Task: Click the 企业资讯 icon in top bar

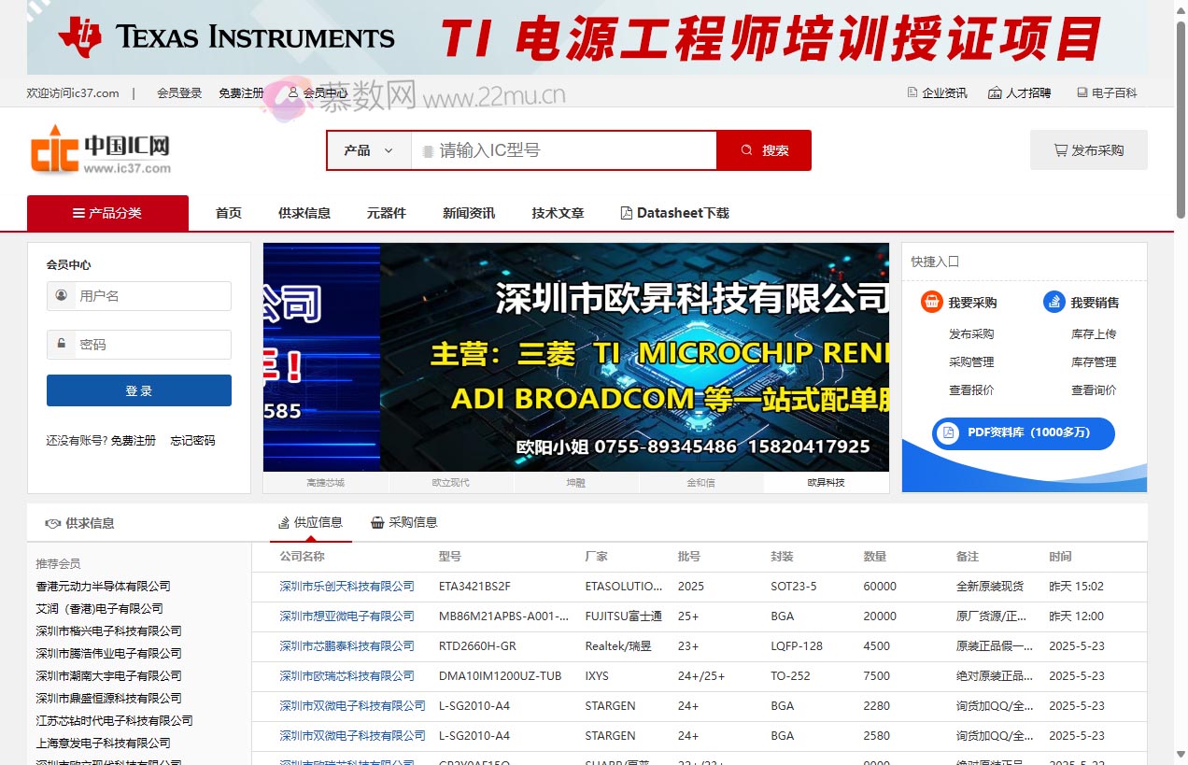Action: click(912, 92)
